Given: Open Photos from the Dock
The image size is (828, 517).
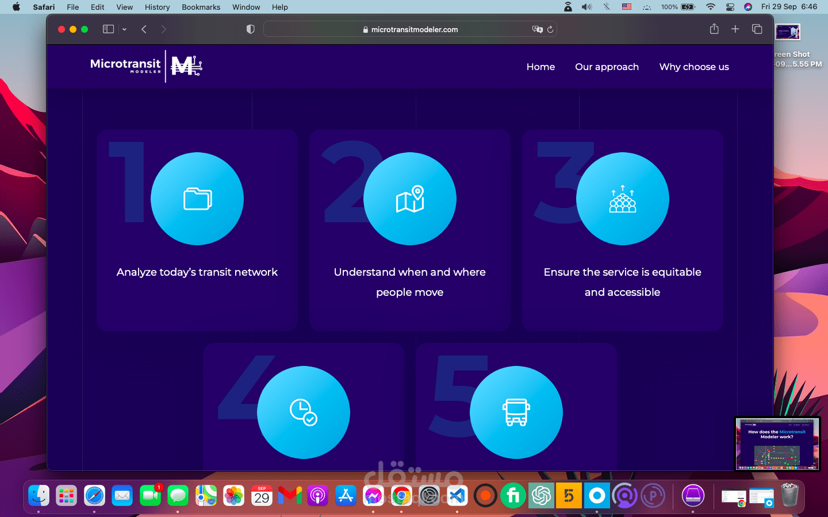Looking at the screenshot, I should [234, 495].
